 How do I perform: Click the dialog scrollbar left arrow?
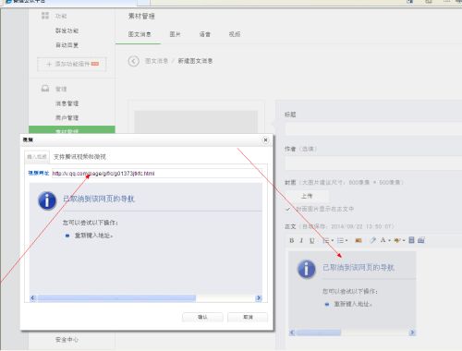33,297
